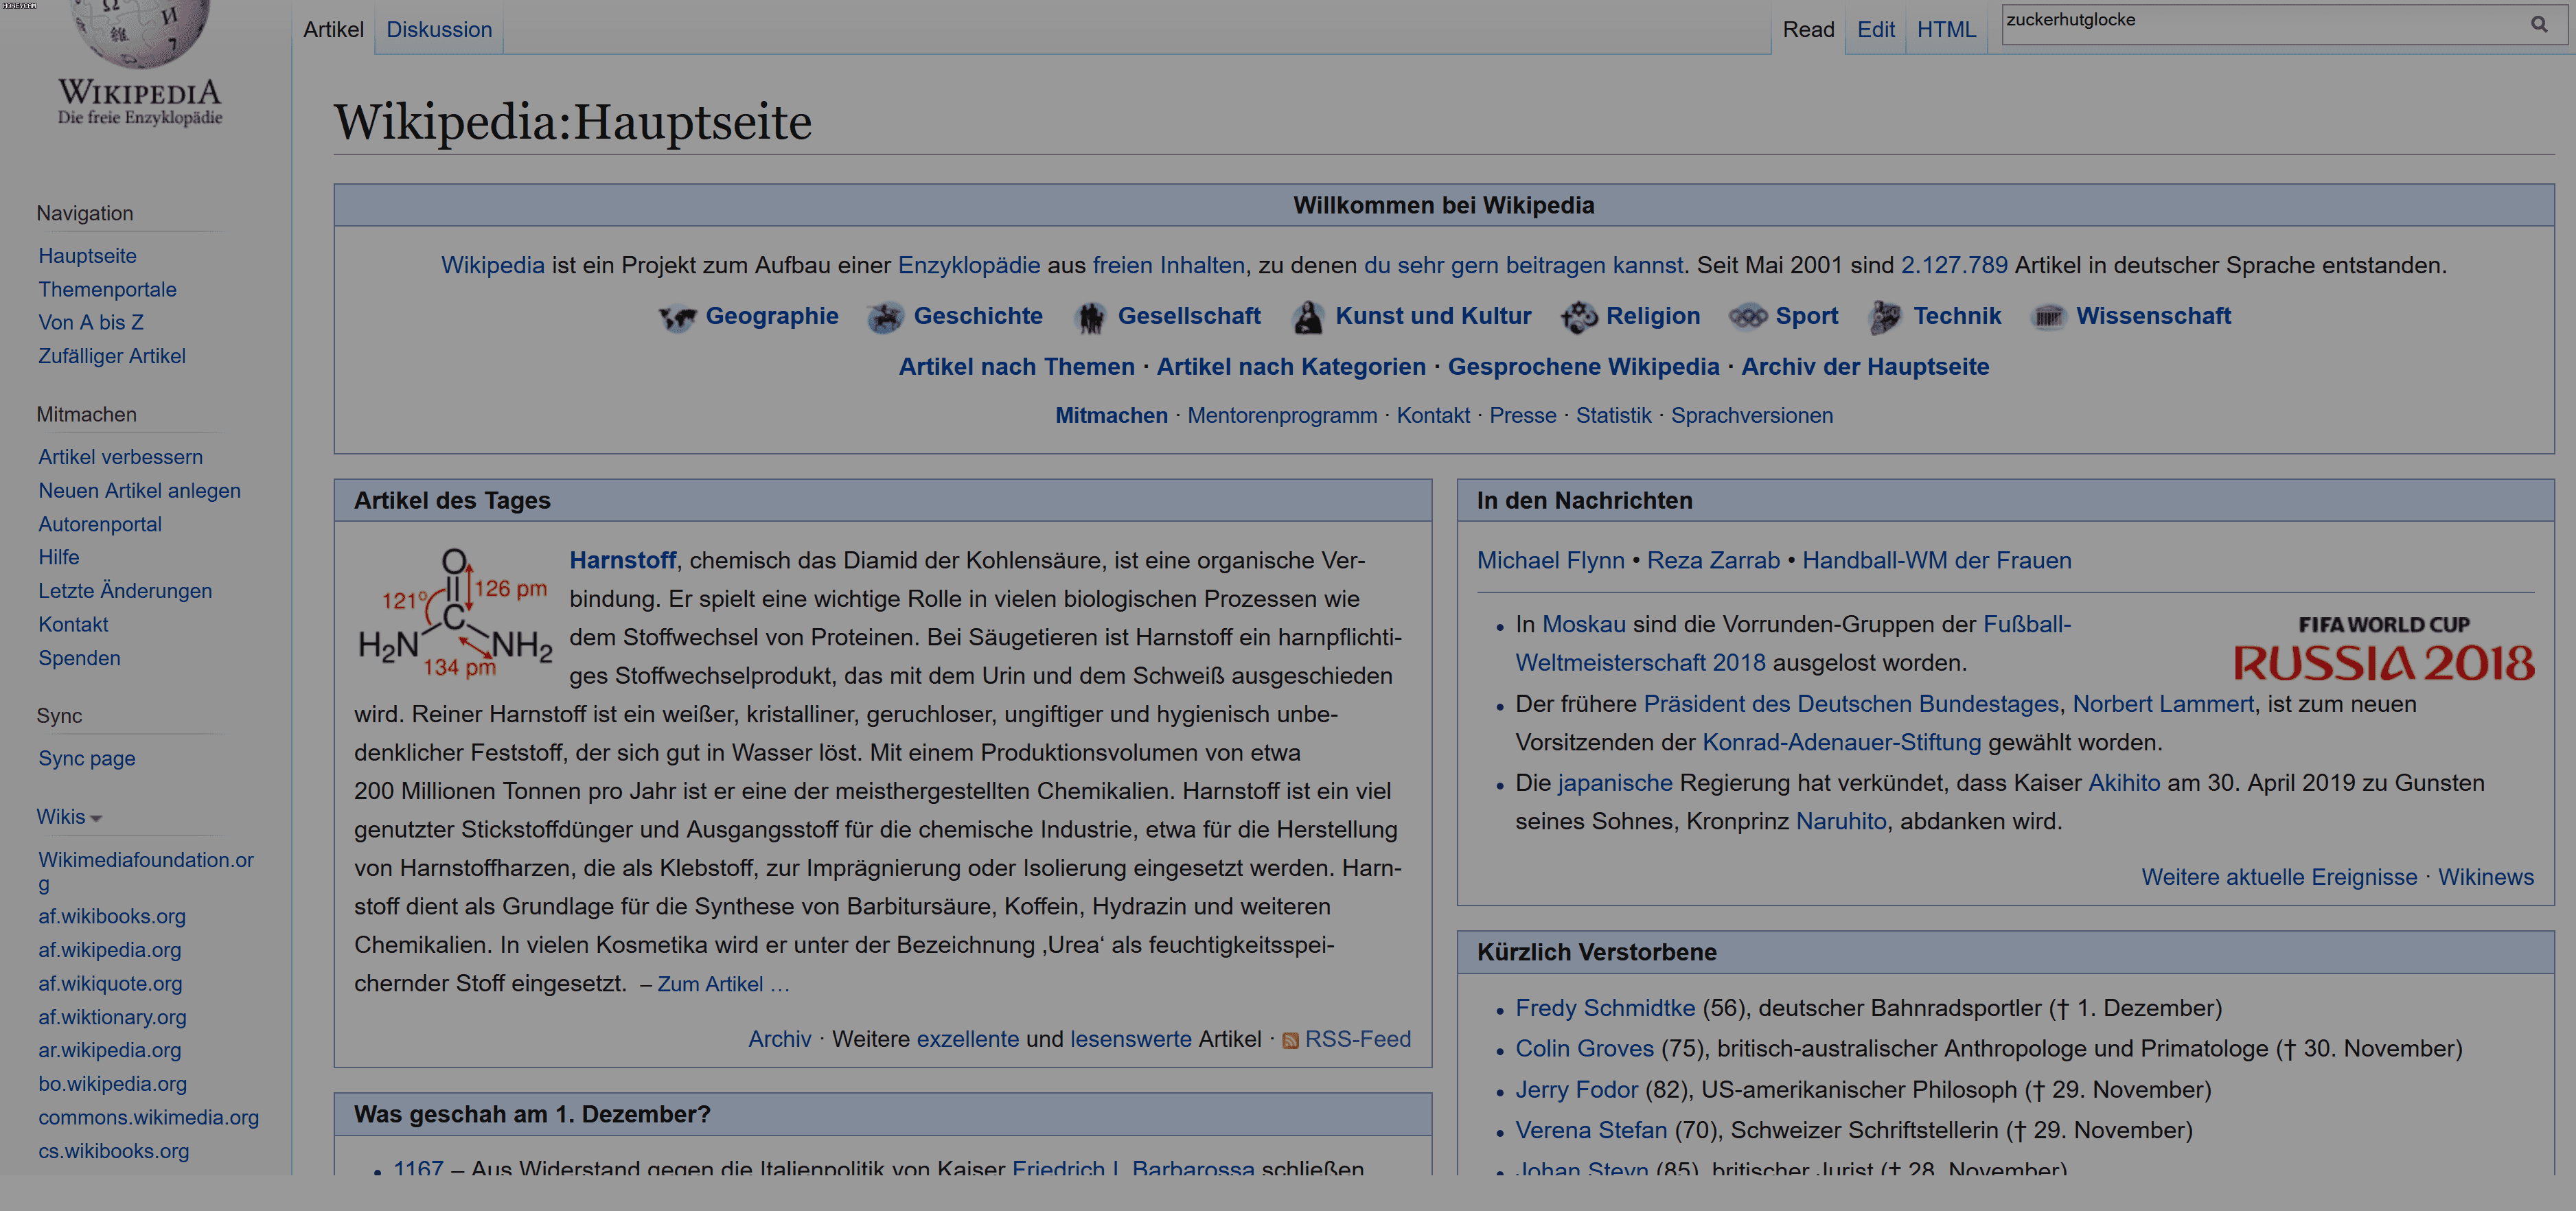Open Verena Stefan article link

pyautogui.click(x=1591, y=1131)
